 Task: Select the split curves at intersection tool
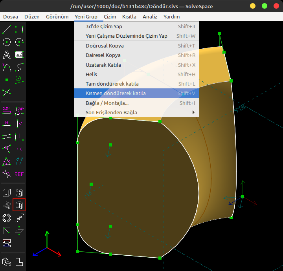point(7,92)
